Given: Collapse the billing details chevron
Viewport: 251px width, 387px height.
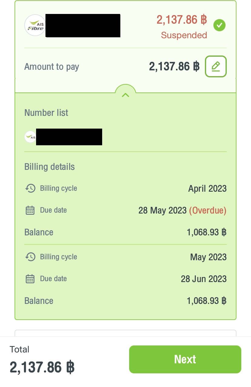Looking at the screenshot, I should click(125, 95).
